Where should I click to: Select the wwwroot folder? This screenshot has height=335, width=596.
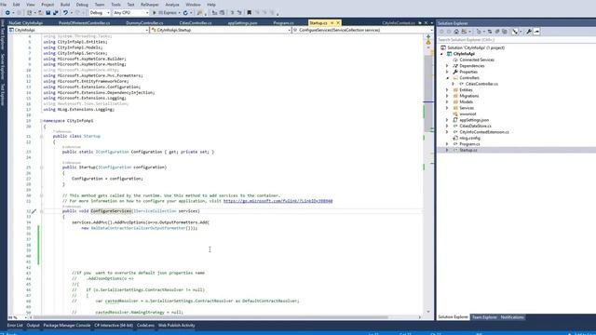point(467,114)
